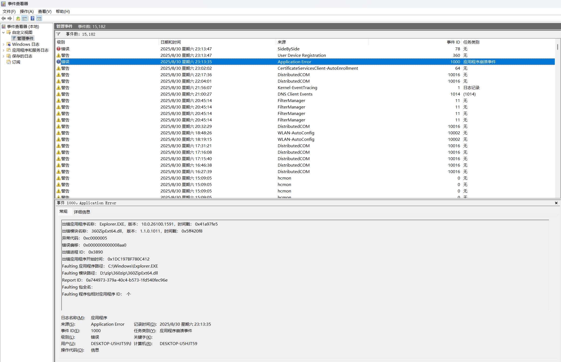Expand the 应用程序和服务日志 node

[3, 50]
